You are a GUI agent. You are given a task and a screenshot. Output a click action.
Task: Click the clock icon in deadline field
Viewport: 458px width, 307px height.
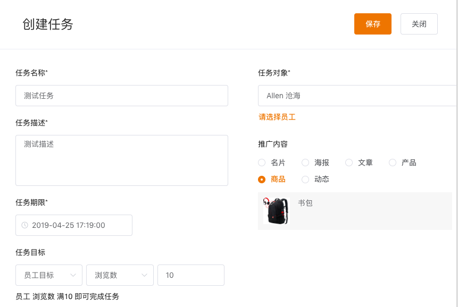(24, 225)
